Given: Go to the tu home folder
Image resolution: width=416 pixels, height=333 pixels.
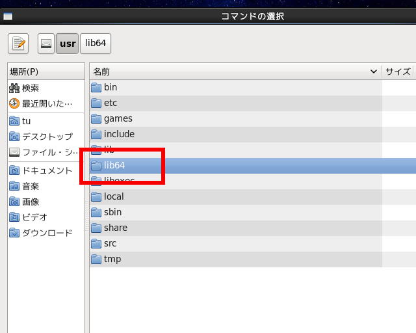Looking at the screenshot, I should tap(26, 121).
